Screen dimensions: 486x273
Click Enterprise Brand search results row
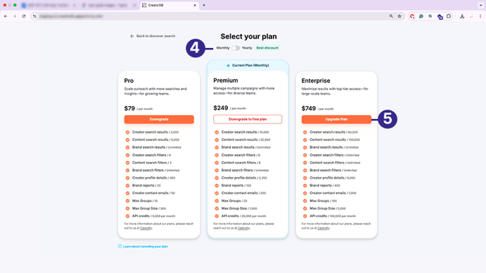[x=331, y=147]
